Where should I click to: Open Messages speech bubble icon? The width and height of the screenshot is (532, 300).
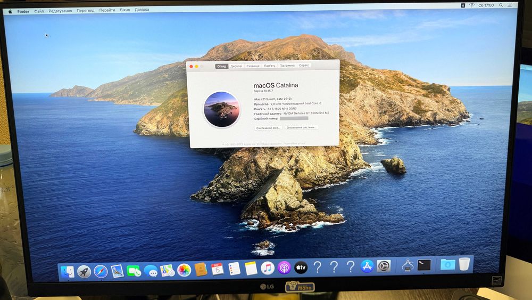(x=151, y=271)
